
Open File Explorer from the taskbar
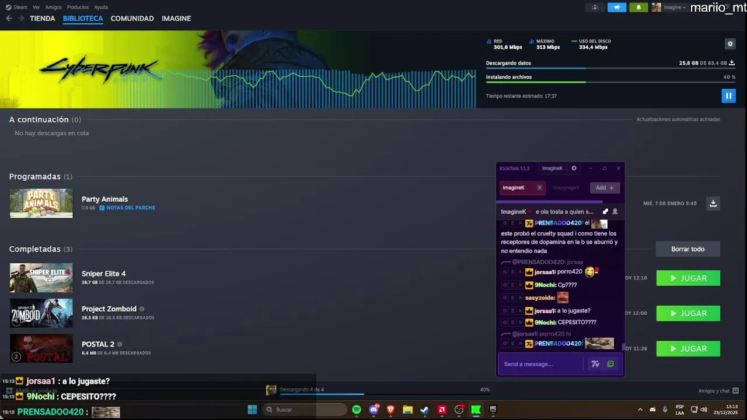click(x=408, y=409)
